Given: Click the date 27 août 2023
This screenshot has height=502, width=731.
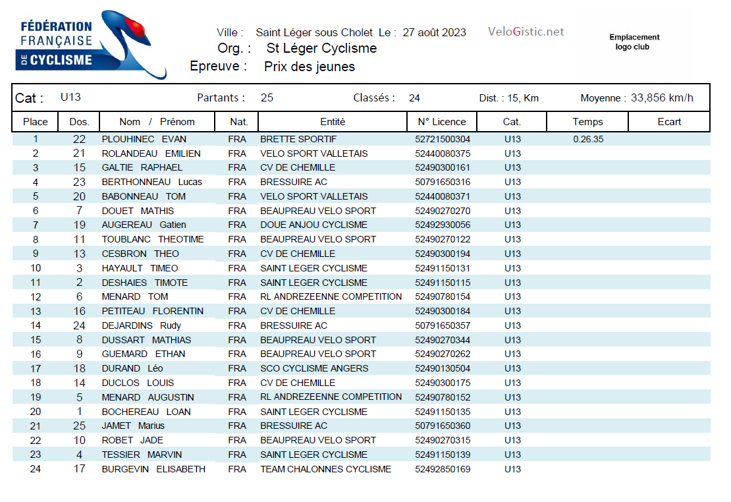Looking at the screenshot, I should pos(434,32).
